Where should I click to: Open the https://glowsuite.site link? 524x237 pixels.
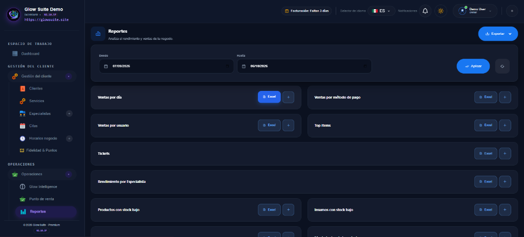[x=47, y=20]
